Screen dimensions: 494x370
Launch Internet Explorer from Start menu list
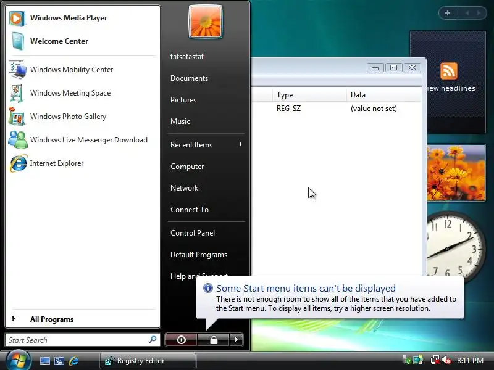[x=83, y=163]
